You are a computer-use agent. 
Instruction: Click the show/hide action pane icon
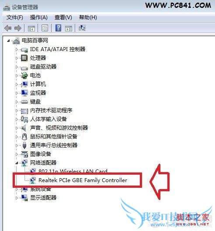[69, 28]
